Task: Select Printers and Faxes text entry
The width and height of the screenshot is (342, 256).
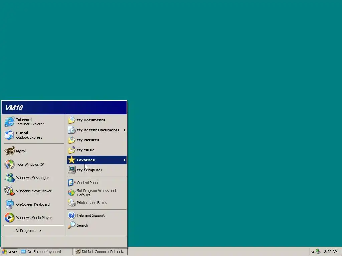Action: click(92, 203)
